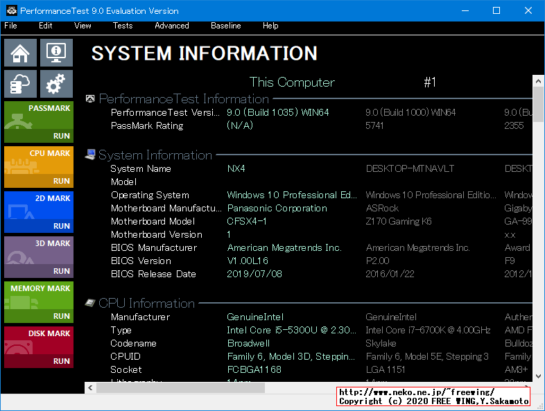Open the Tests menu
This screenshot has width=545, height=411.
[x=123, y=26]
